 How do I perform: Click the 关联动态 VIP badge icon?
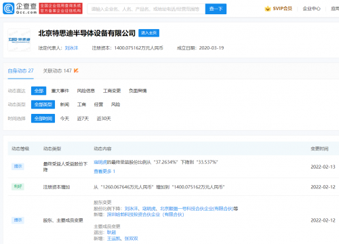pos(76,70)
